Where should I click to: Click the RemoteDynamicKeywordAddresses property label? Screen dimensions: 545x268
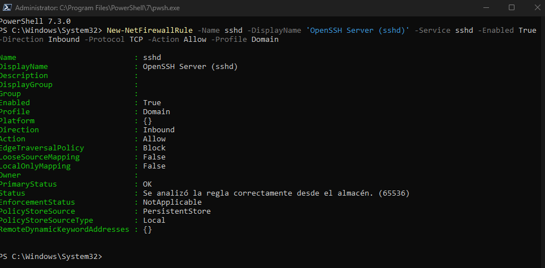64,230
